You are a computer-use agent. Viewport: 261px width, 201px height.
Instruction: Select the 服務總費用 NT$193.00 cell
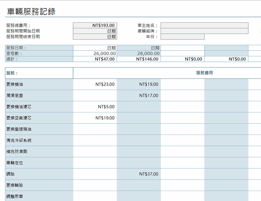95,26
